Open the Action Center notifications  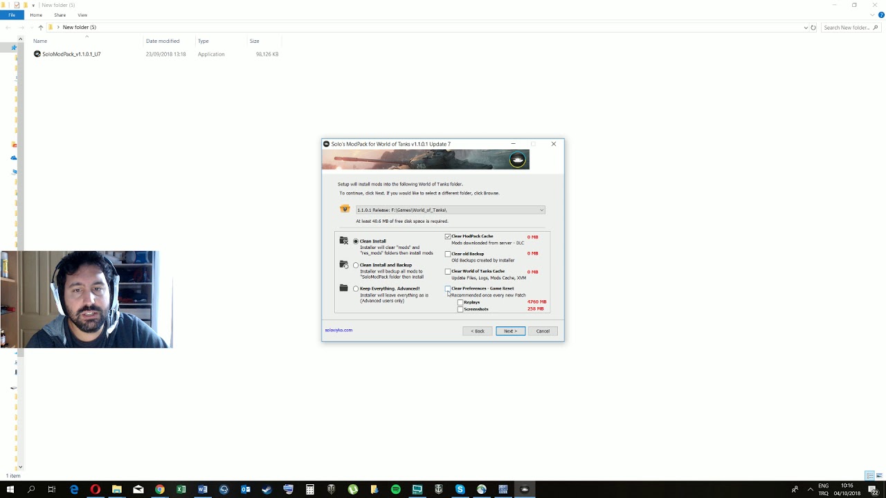(874, 490)
